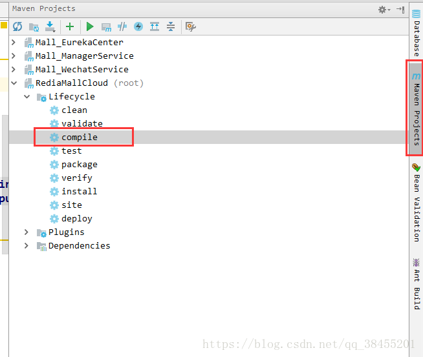Hide the Maven Projects panel
423x357 pixels.
400,10
